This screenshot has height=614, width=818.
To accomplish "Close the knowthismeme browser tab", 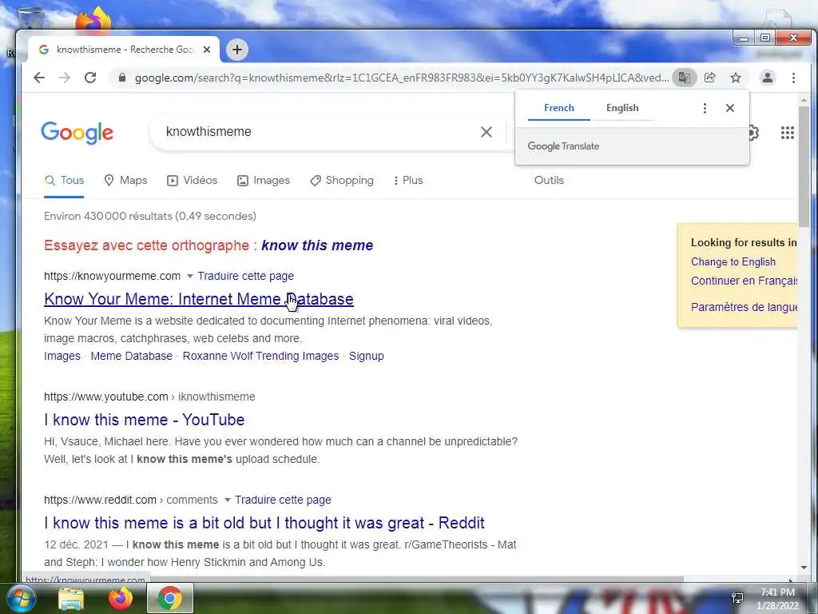I will pos(207,50).
